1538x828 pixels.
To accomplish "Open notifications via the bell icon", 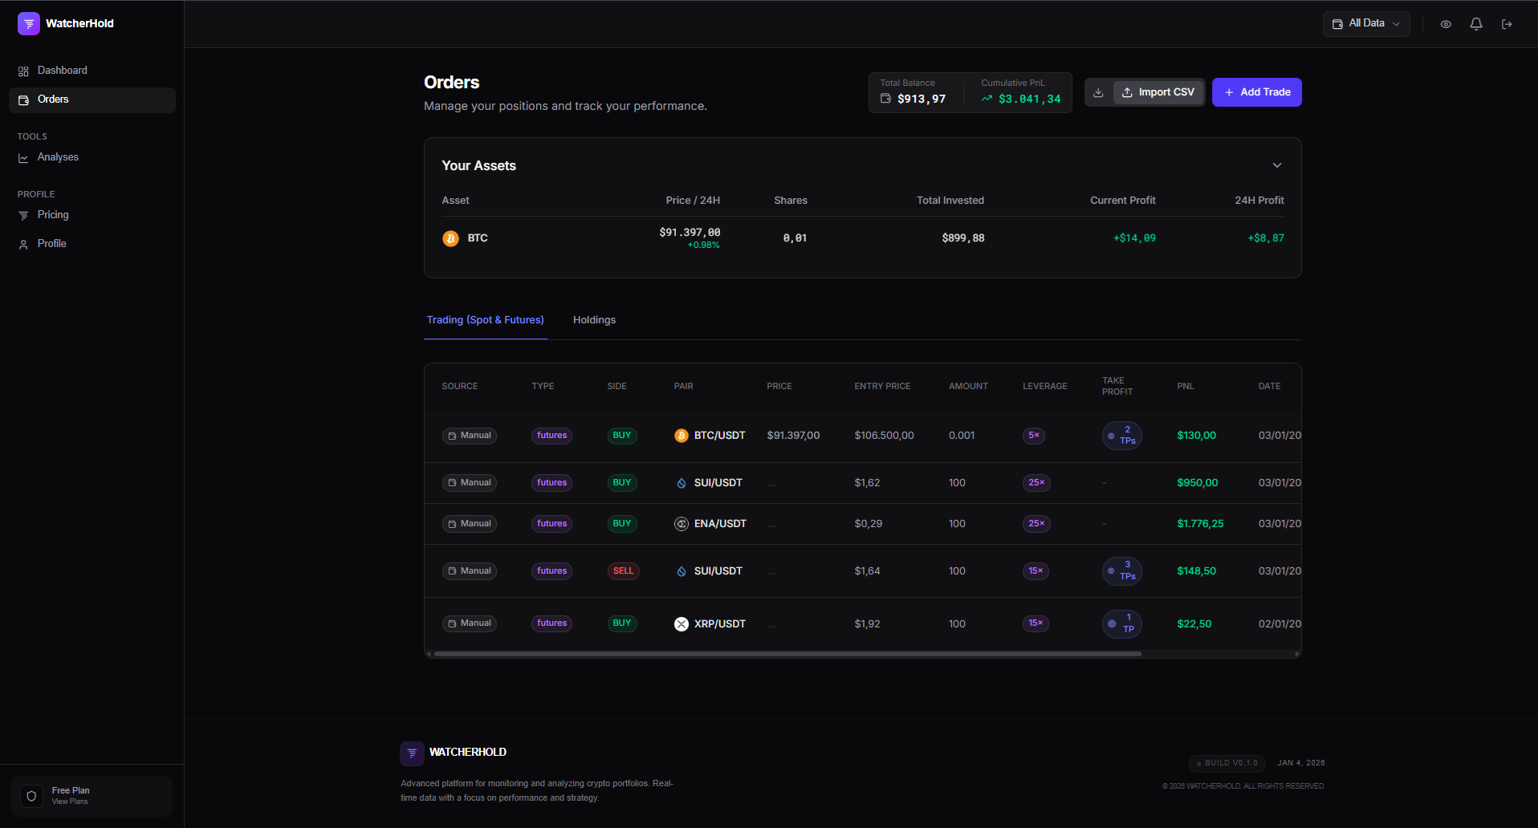I will click(x=1475, y=24).
